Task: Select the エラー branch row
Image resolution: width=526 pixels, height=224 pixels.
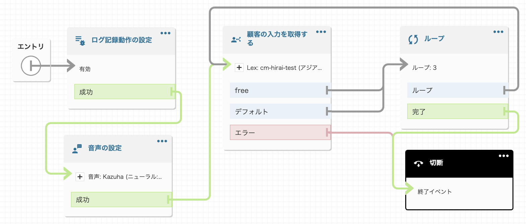Action: (x=279, y=132)
